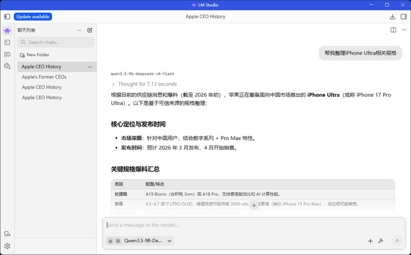This screenshot has width=411, height=255.
Task: Click the 核心定位与发布时间 heading
Action: (138, 124)
